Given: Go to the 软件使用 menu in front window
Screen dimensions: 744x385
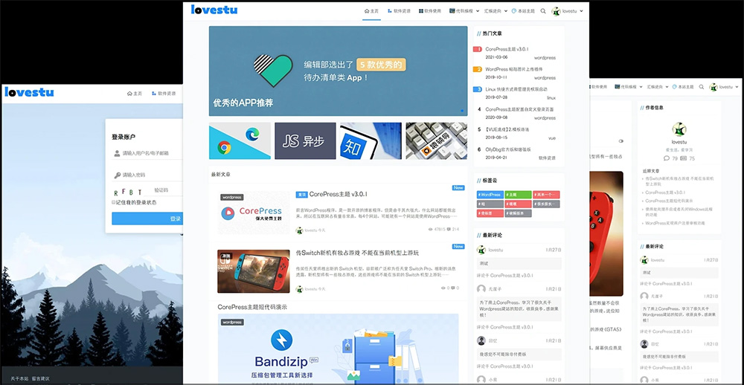Looking at the screenshot, I should (430, 11).
